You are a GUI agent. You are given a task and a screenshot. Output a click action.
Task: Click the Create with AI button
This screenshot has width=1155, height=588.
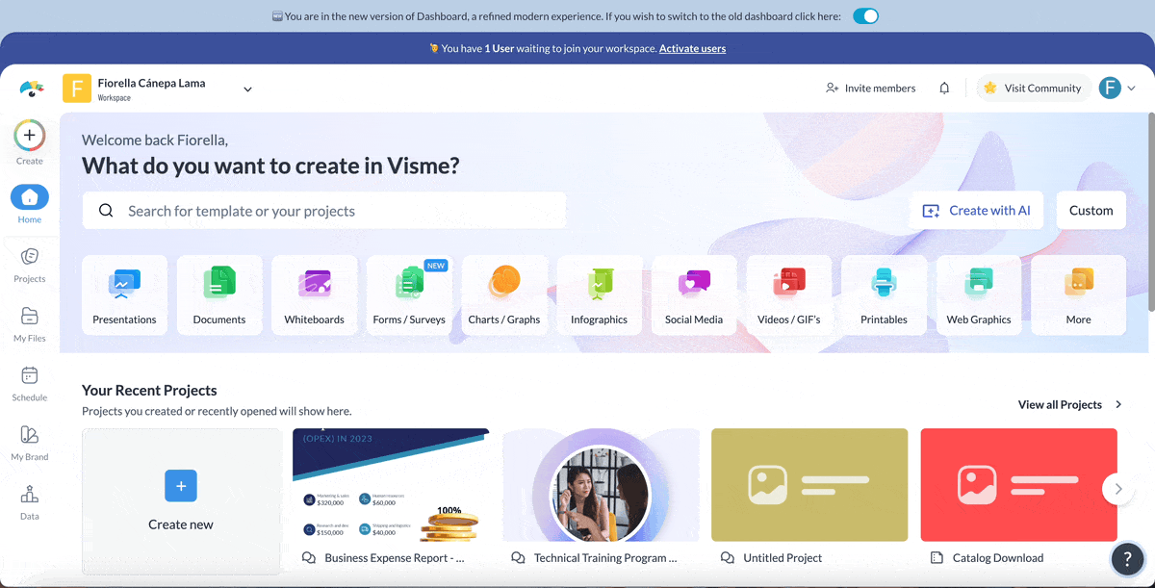coord(977,211)
